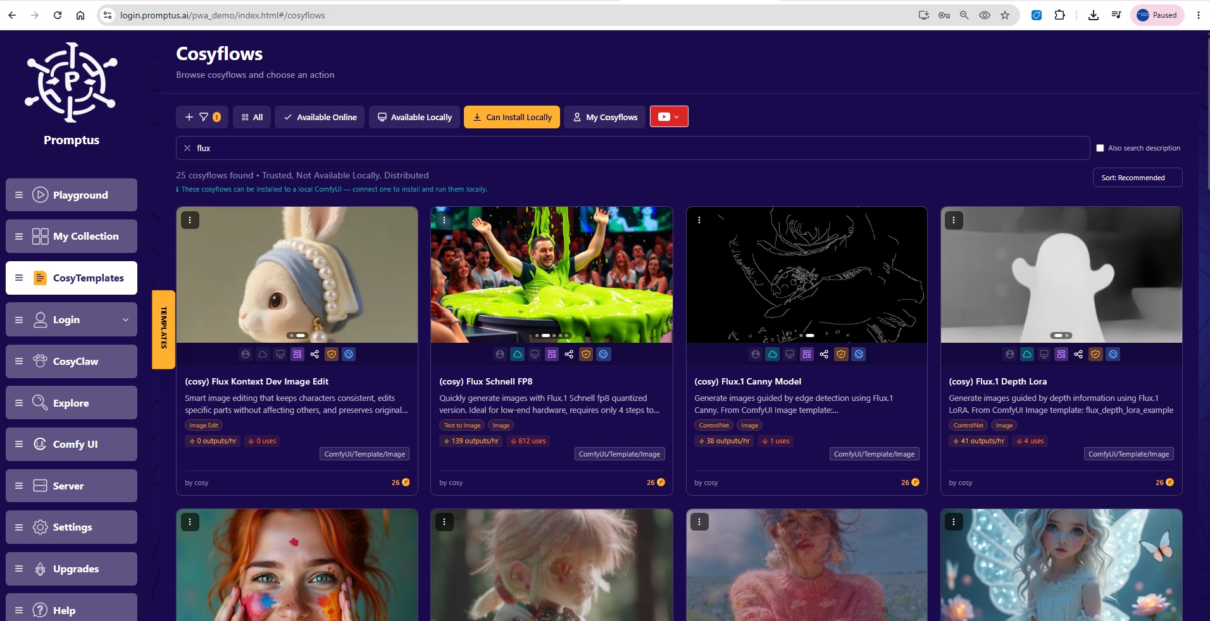This screenshot has height=621, width=1210.
Task: Click the Image Edit tag on Flux Kontext card
Action: (204, 426)
